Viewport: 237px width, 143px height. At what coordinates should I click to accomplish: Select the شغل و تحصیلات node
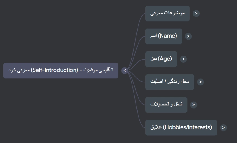166,105
